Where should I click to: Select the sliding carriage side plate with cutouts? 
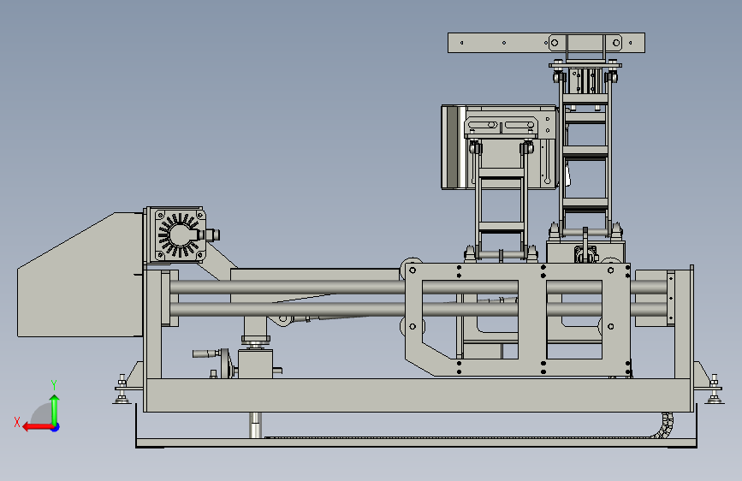517,319
